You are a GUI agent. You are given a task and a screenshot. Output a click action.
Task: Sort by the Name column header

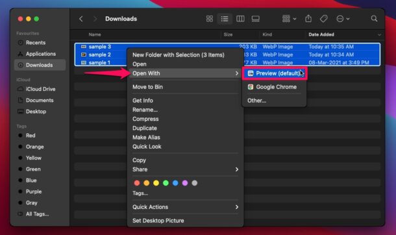click(95, 34)
